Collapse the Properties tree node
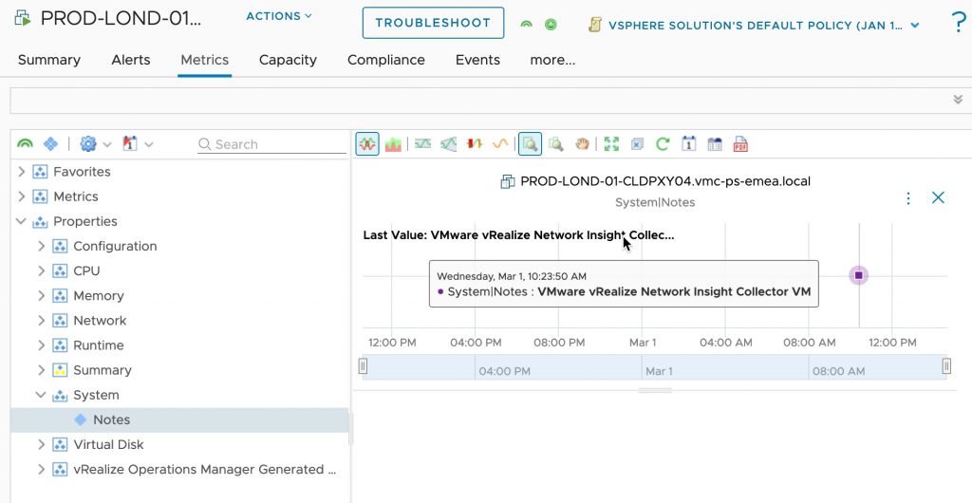This screenshot has height=503, width=972. tap(21, 221)
